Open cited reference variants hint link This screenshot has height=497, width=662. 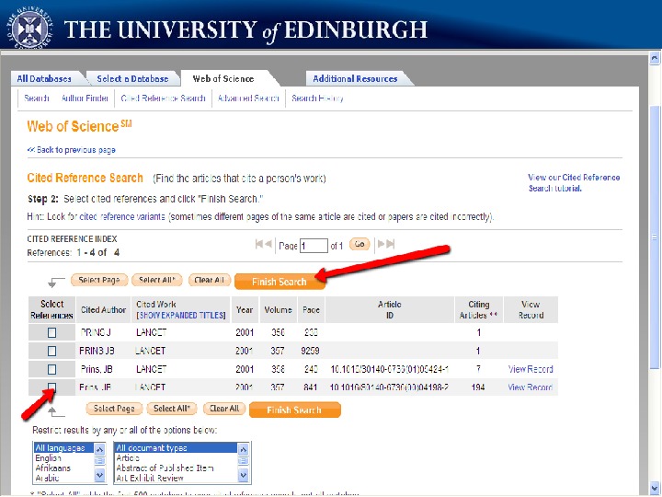pyautogui.click(x=122, y=216)
